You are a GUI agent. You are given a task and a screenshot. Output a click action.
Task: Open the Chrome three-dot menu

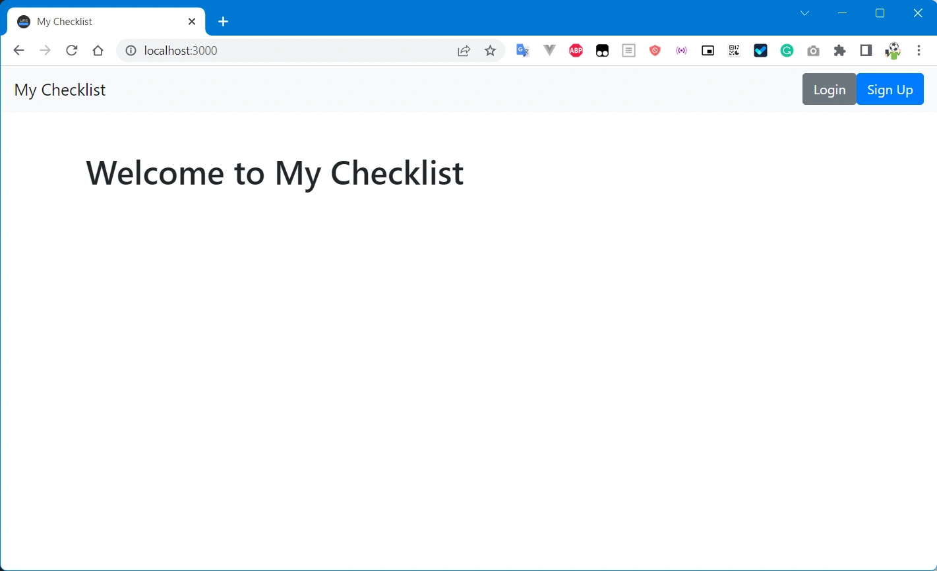coord(919,51)
